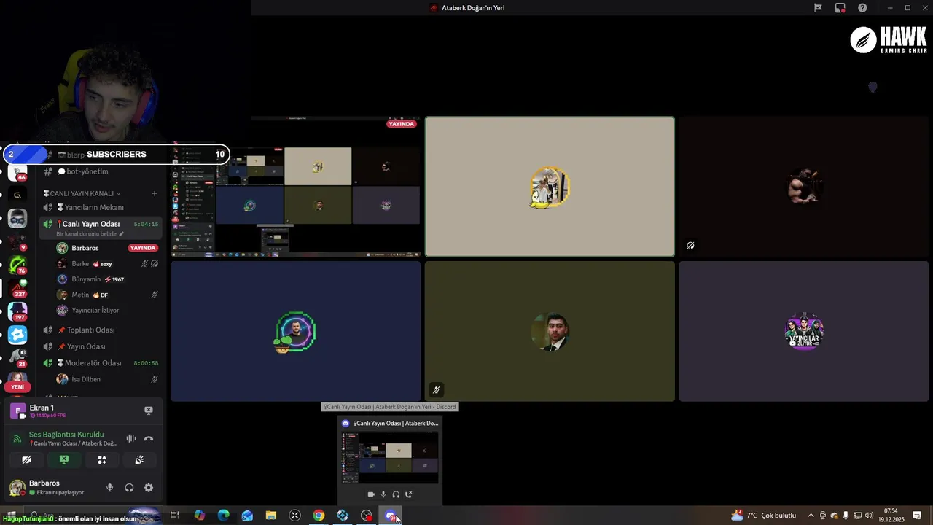The width and height of the screenshot is (933, 525).
Task: Open user settings gear
Action: 149,488
